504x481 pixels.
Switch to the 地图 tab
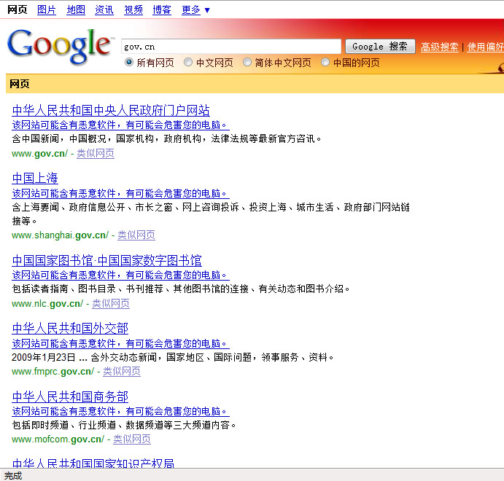pyautogui.click(x=75, y=9)
